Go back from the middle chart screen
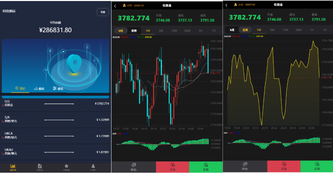 115,6
